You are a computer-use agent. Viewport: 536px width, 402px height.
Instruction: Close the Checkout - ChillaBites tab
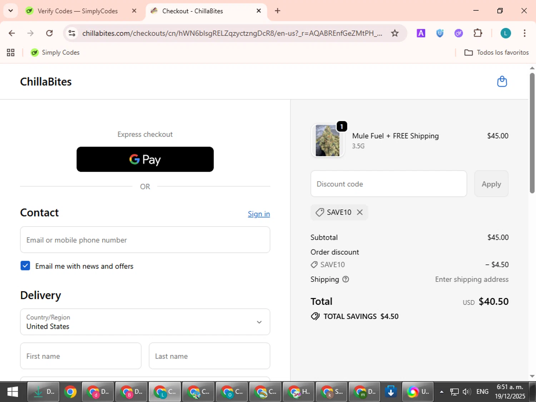pyautogui.click(x=259, y=11)
